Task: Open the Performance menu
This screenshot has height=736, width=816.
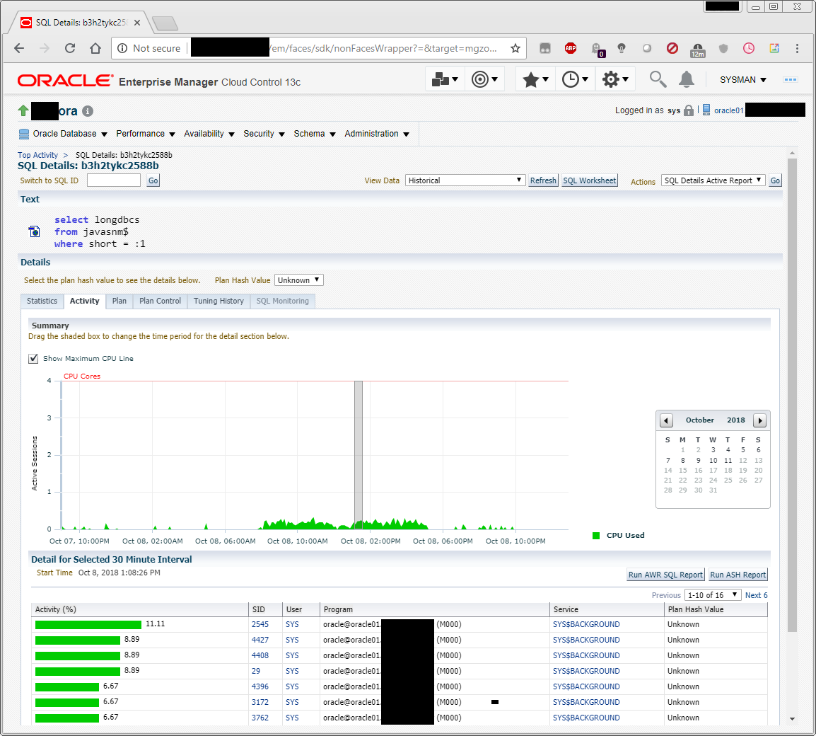Action: tap(146, 134)
